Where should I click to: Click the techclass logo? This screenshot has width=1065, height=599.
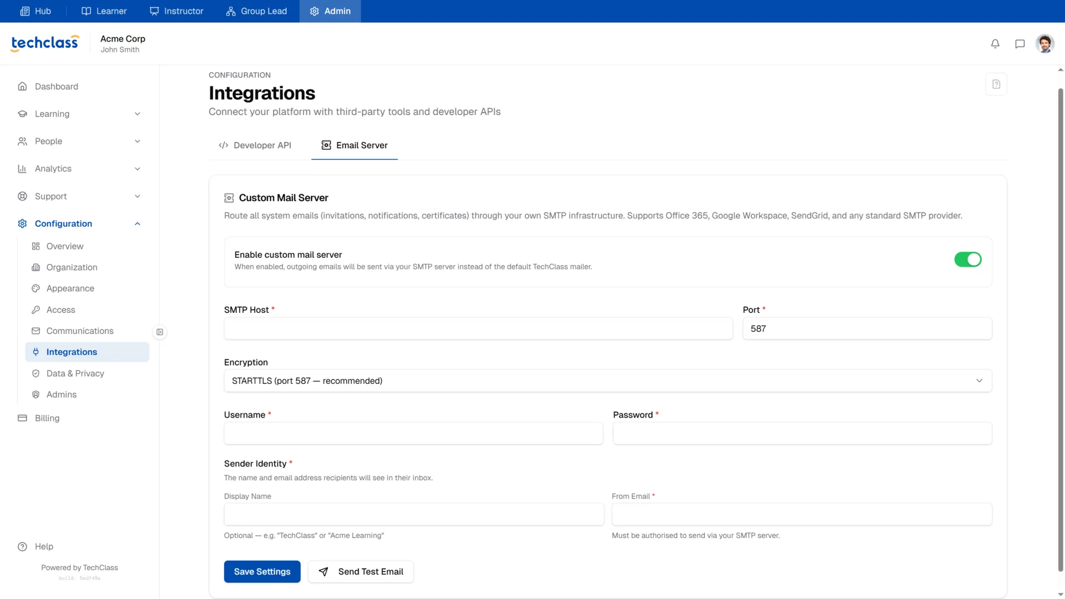click(45, 43)
